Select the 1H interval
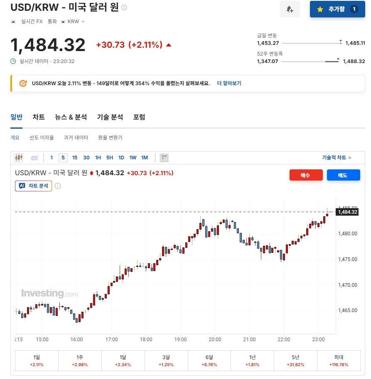371x379 pixels. pos(98,158)
